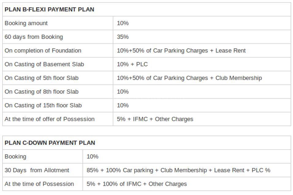The image size is (293, 195).
Task: Click the PLAN B-FLEXI PAYMENT PLAN heading
Action: click(x=49, y=9)
